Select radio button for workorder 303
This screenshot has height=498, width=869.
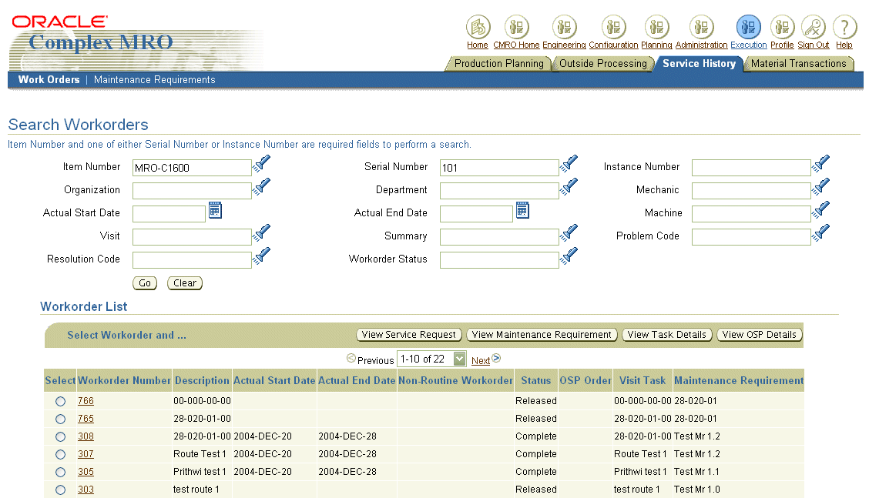click(60, 490)
